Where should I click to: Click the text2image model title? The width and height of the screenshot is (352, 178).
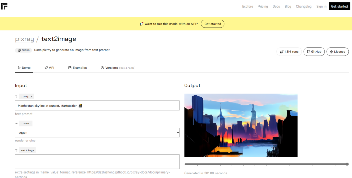tap(58, 39)
